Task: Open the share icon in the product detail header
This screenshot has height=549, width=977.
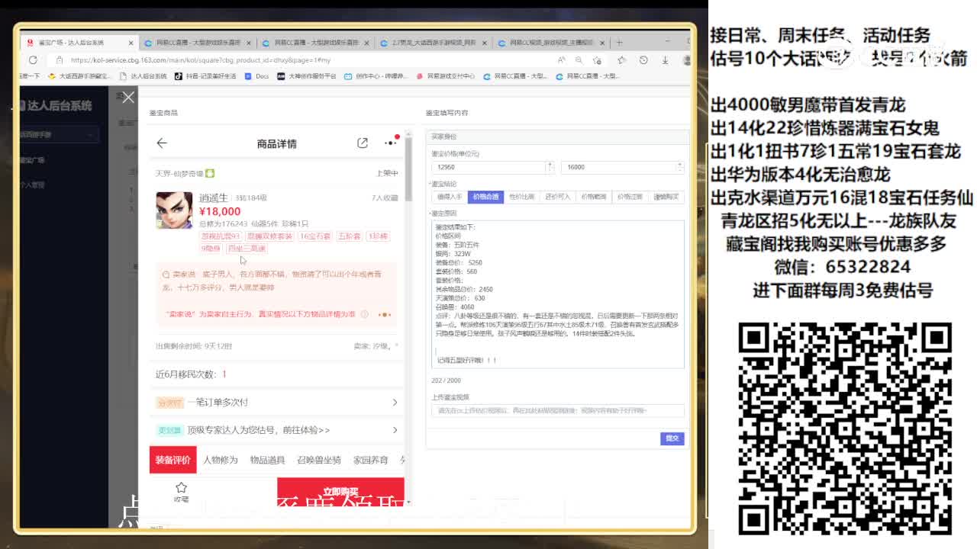Action: click(x=363, y=143)
